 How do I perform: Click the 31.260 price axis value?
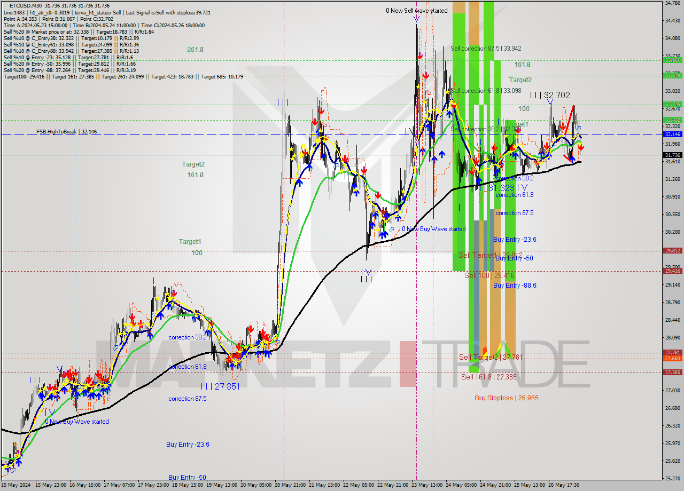point(672,179)
